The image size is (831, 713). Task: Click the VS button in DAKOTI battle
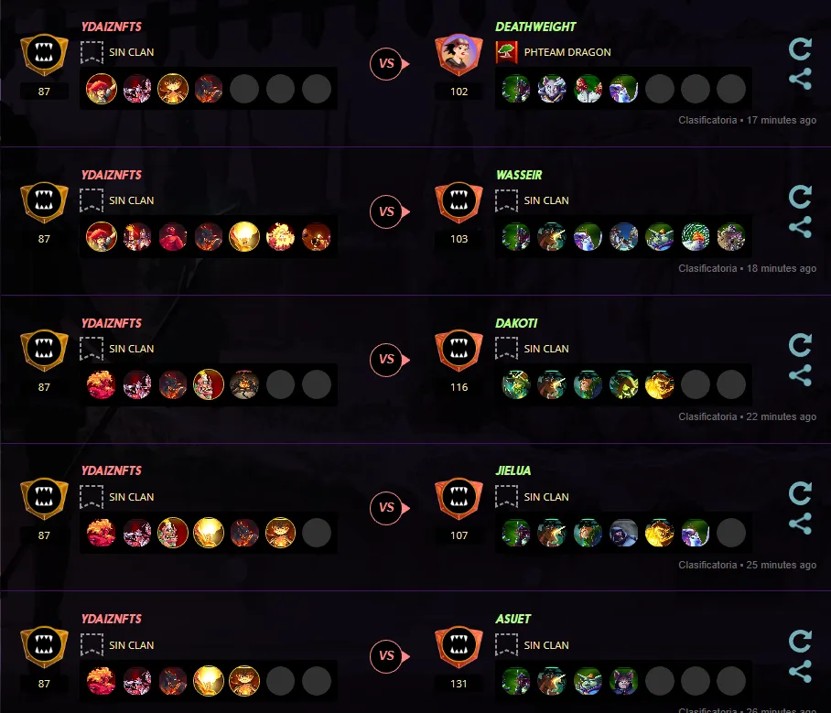[390, 361]
